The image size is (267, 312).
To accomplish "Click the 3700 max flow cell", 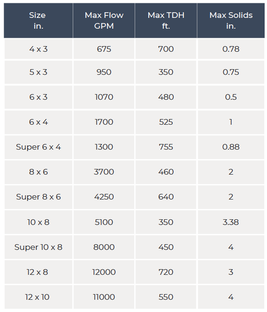I will [x=104, y=172].
